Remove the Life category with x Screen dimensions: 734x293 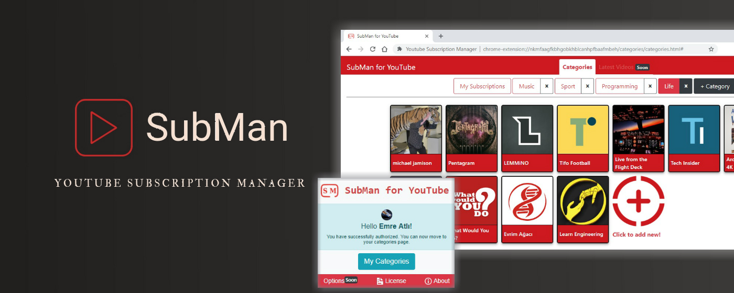(686, 86)
